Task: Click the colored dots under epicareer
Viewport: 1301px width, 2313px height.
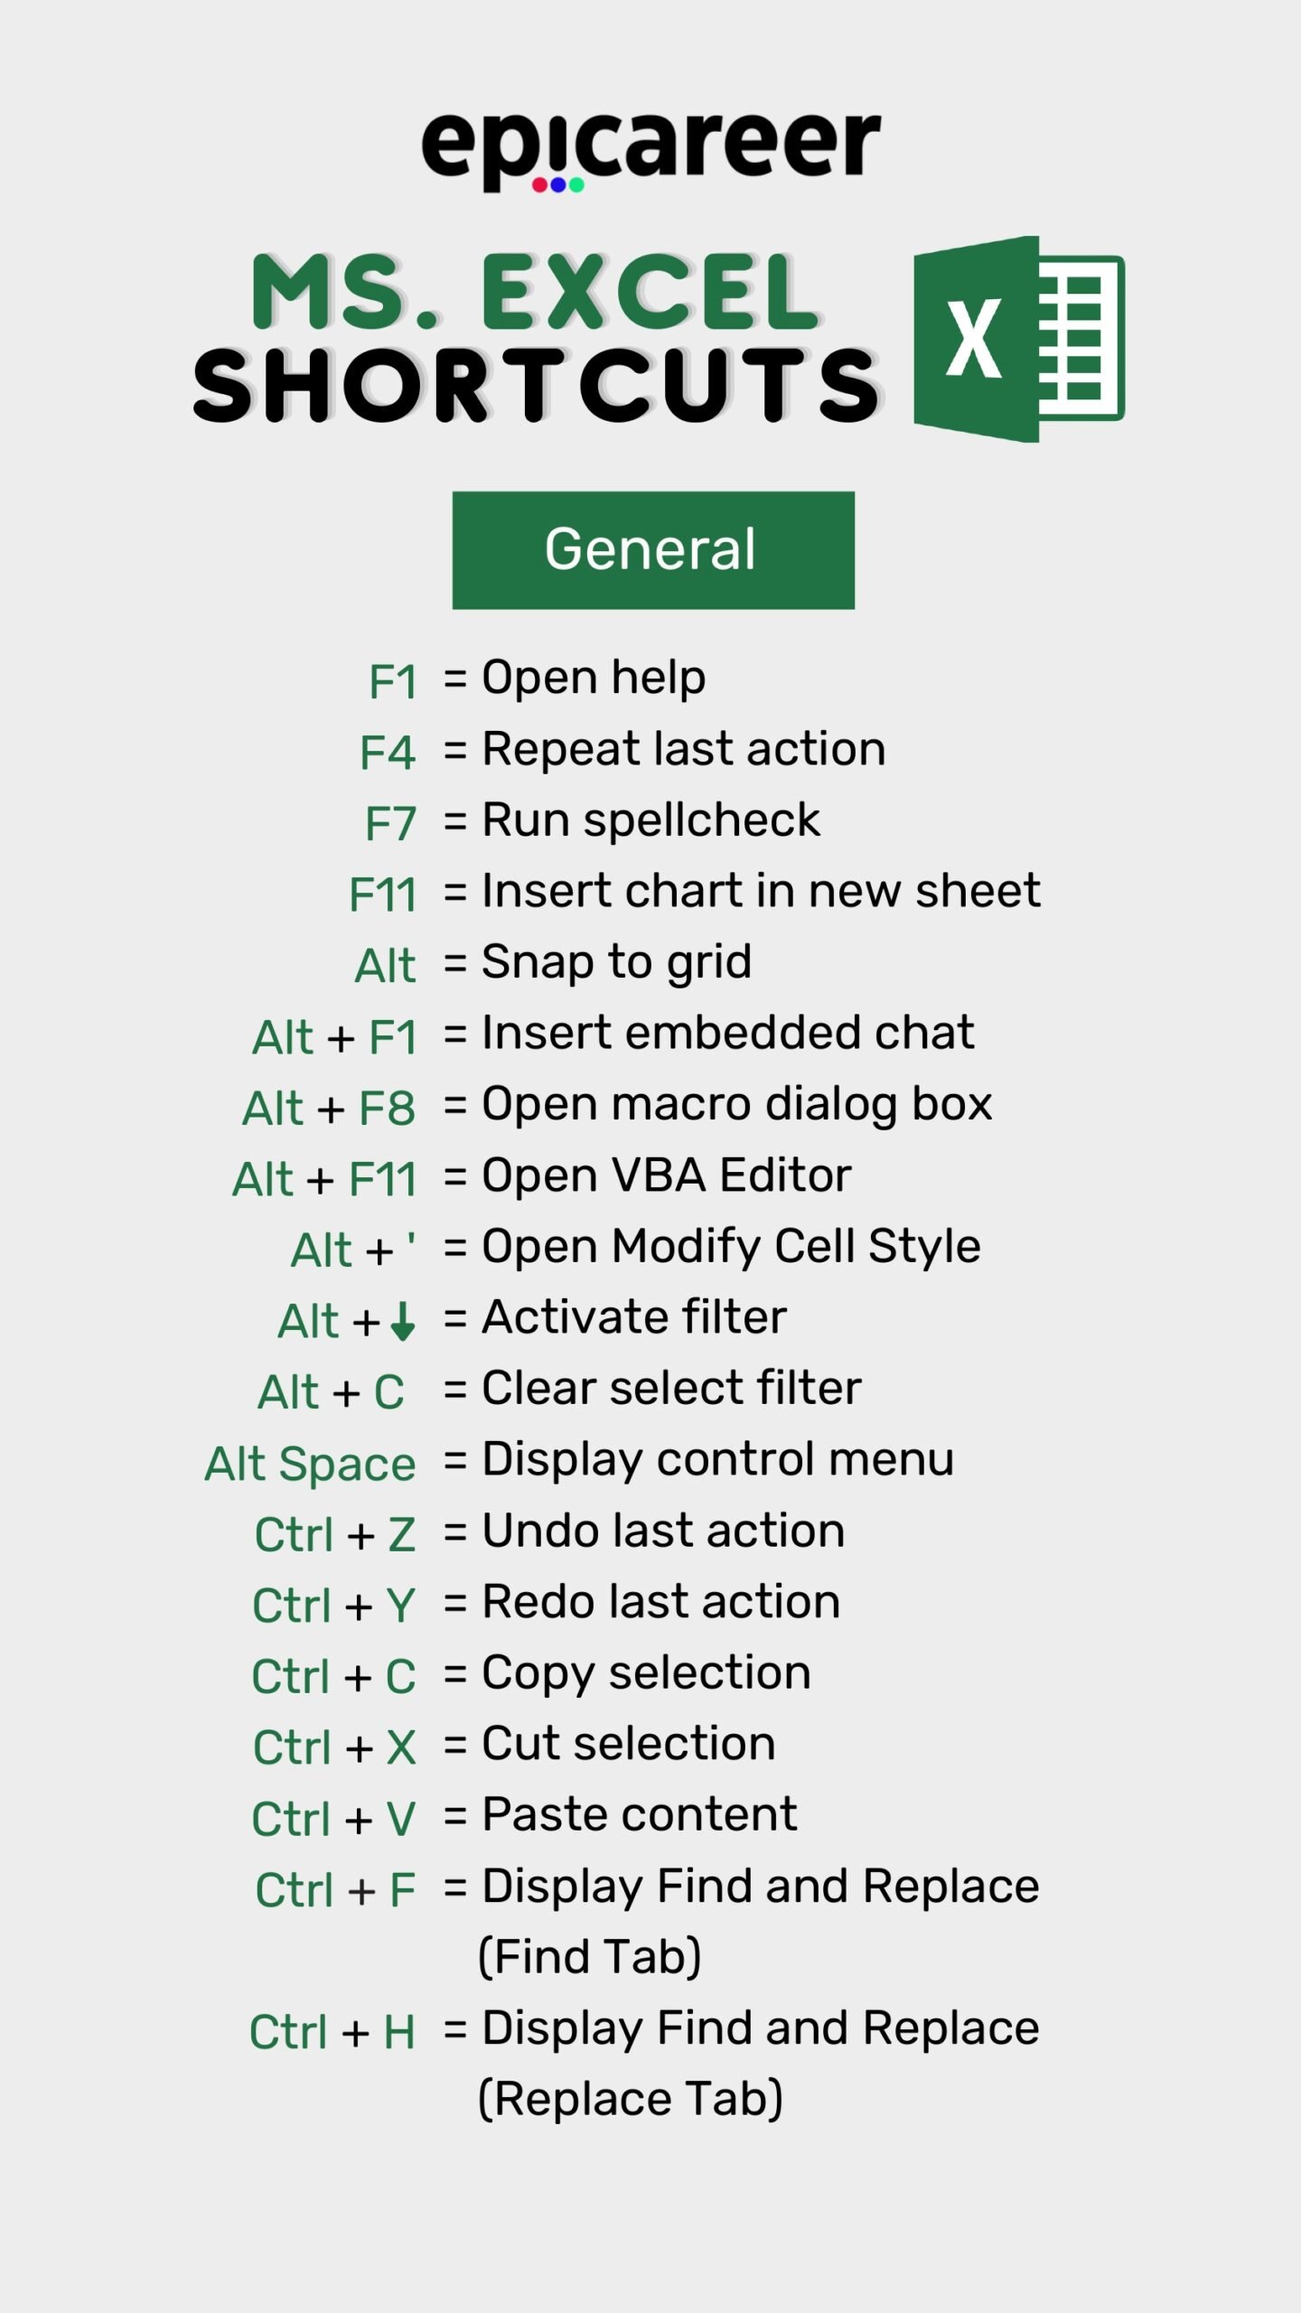Action: pos(557,185)
